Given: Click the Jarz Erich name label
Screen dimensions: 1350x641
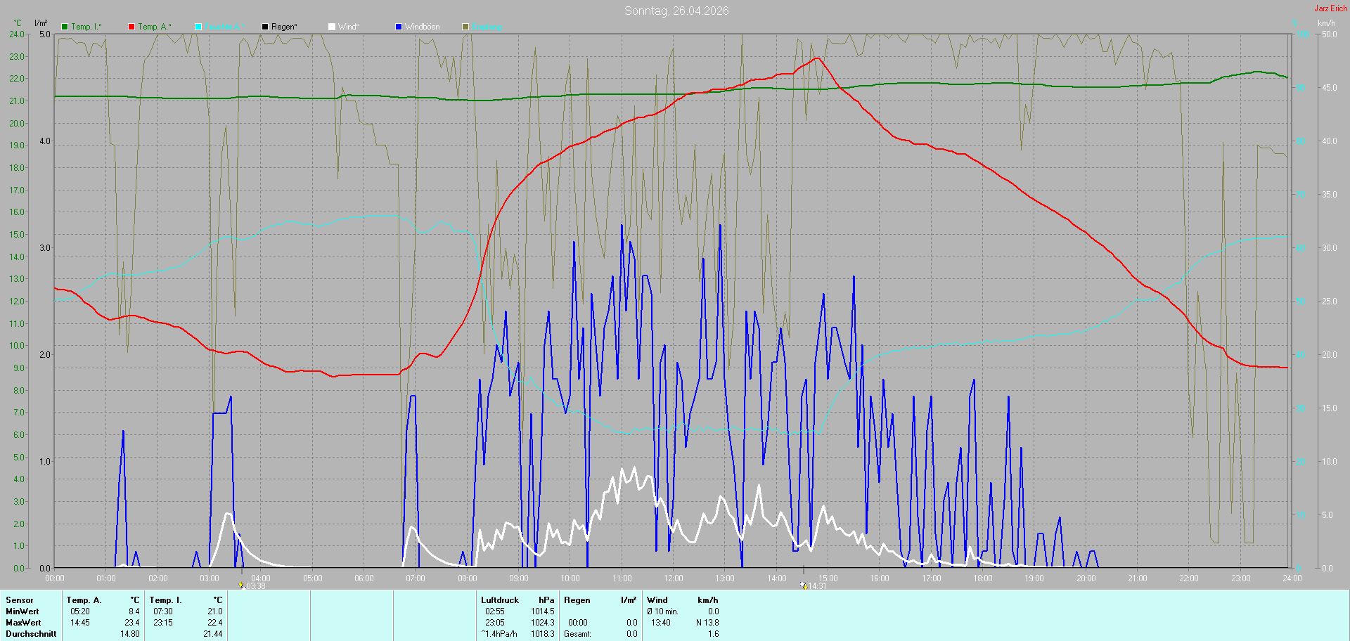Looking at the screenshot, I should pos(1331,8).
